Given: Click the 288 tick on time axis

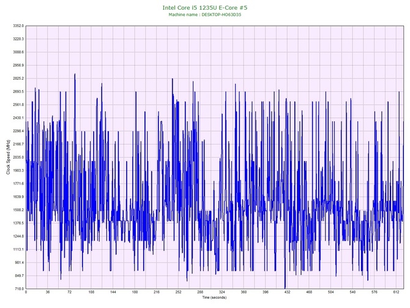Looking at the screenshot, I should point(200,292).
